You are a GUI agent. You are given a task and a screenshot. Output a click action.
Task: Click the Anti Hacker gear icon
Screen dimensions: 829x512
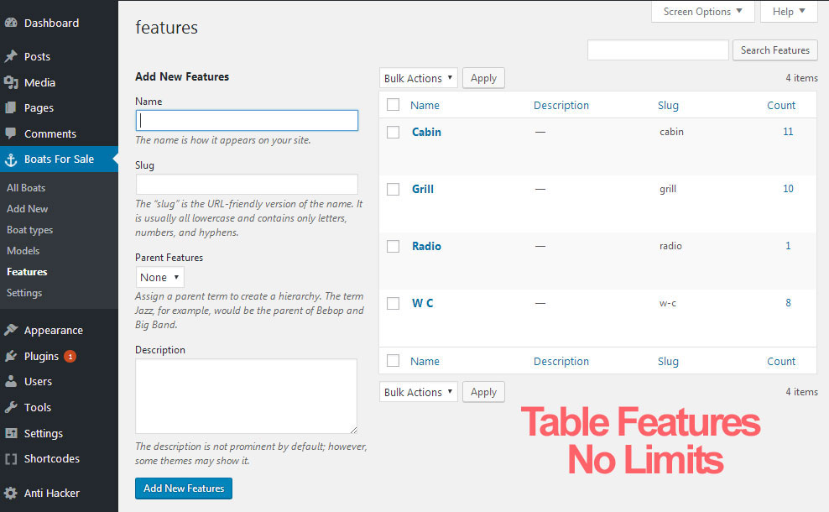(11, 493)
